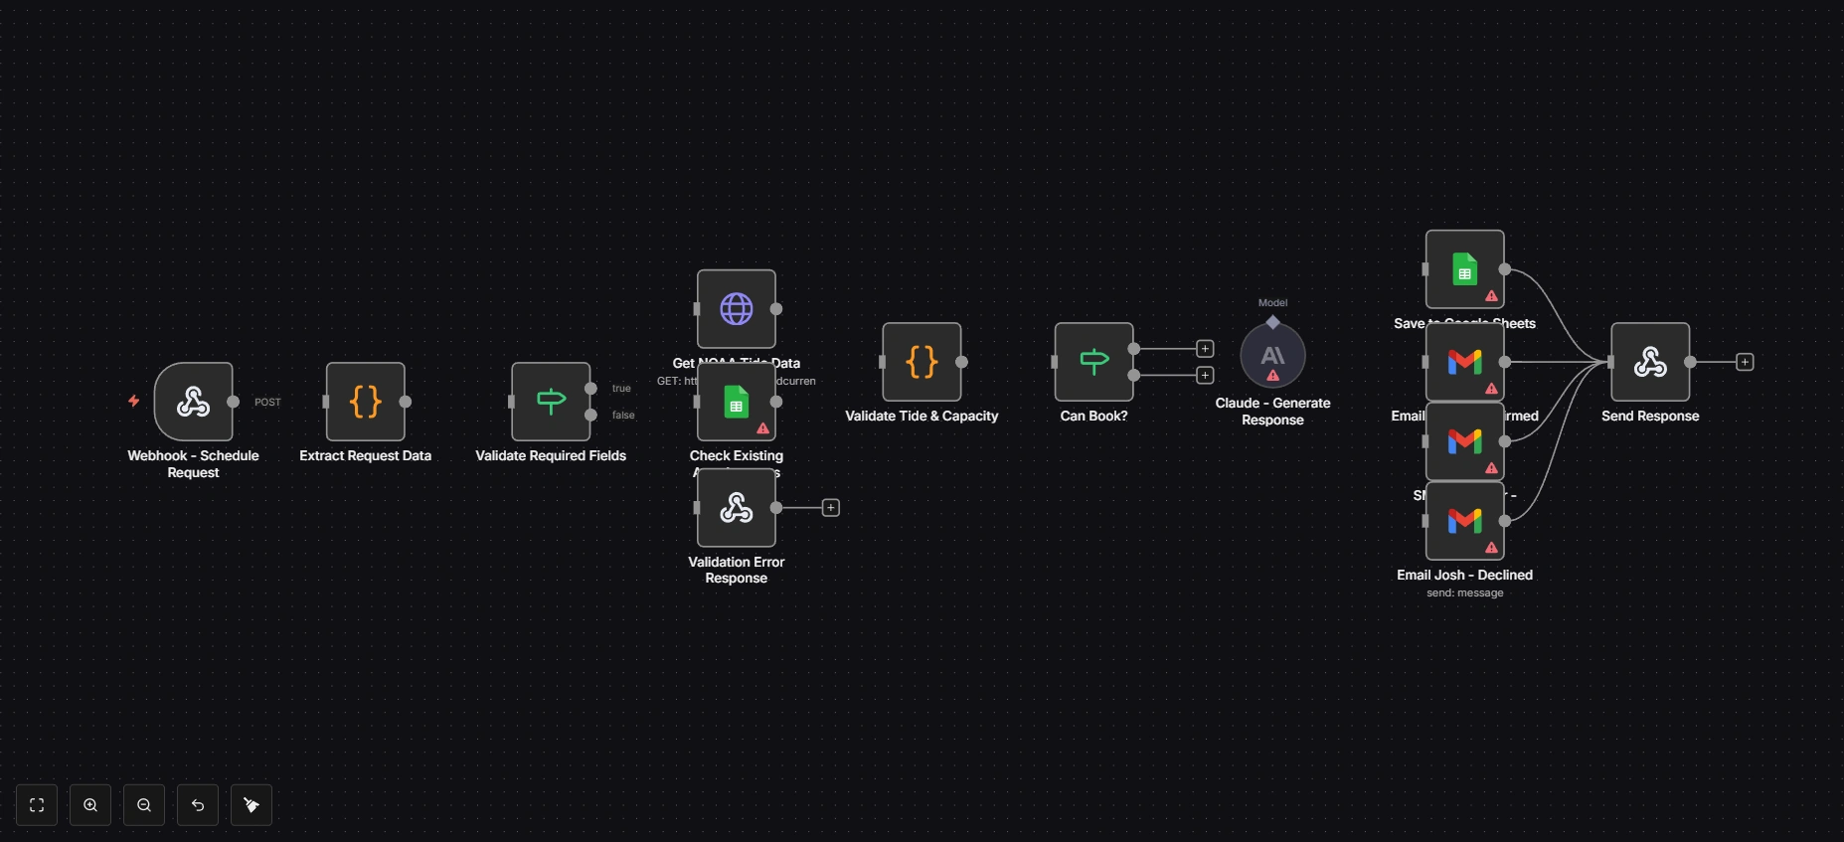Image resolution: width=1844 pixels, height=842 pixels.
Task: Add a node after Can Book? upper output
Action: click(x=1205, y=349)
